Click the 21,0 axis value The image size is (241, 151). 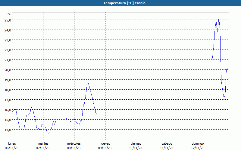8,60
